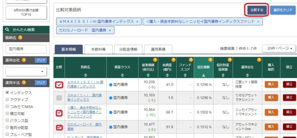Click help icon above 基準価額 column header

(155, 60)
